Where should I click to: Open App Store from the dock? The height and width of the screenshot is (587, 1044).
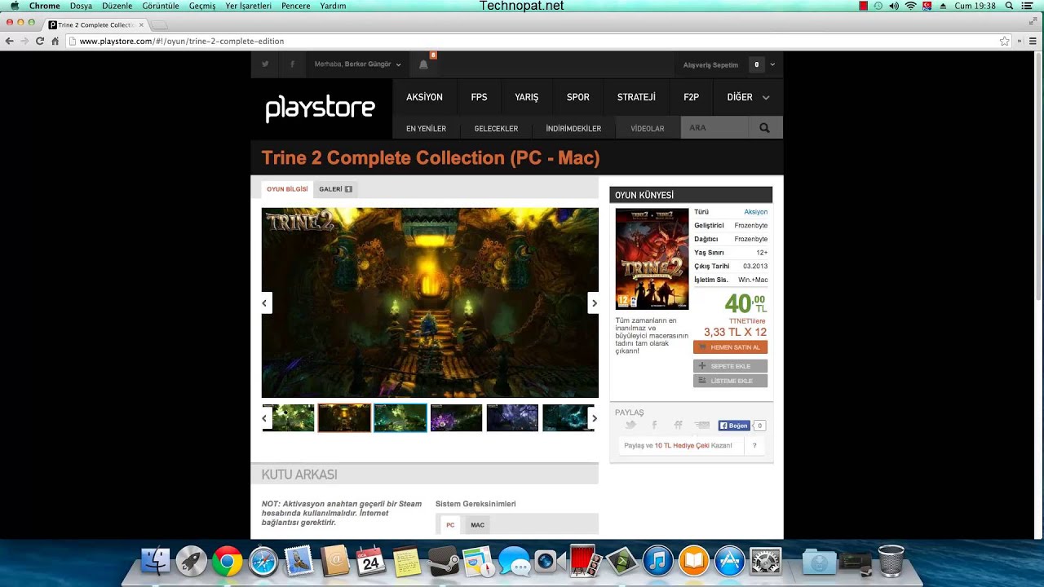coord(730,561)
